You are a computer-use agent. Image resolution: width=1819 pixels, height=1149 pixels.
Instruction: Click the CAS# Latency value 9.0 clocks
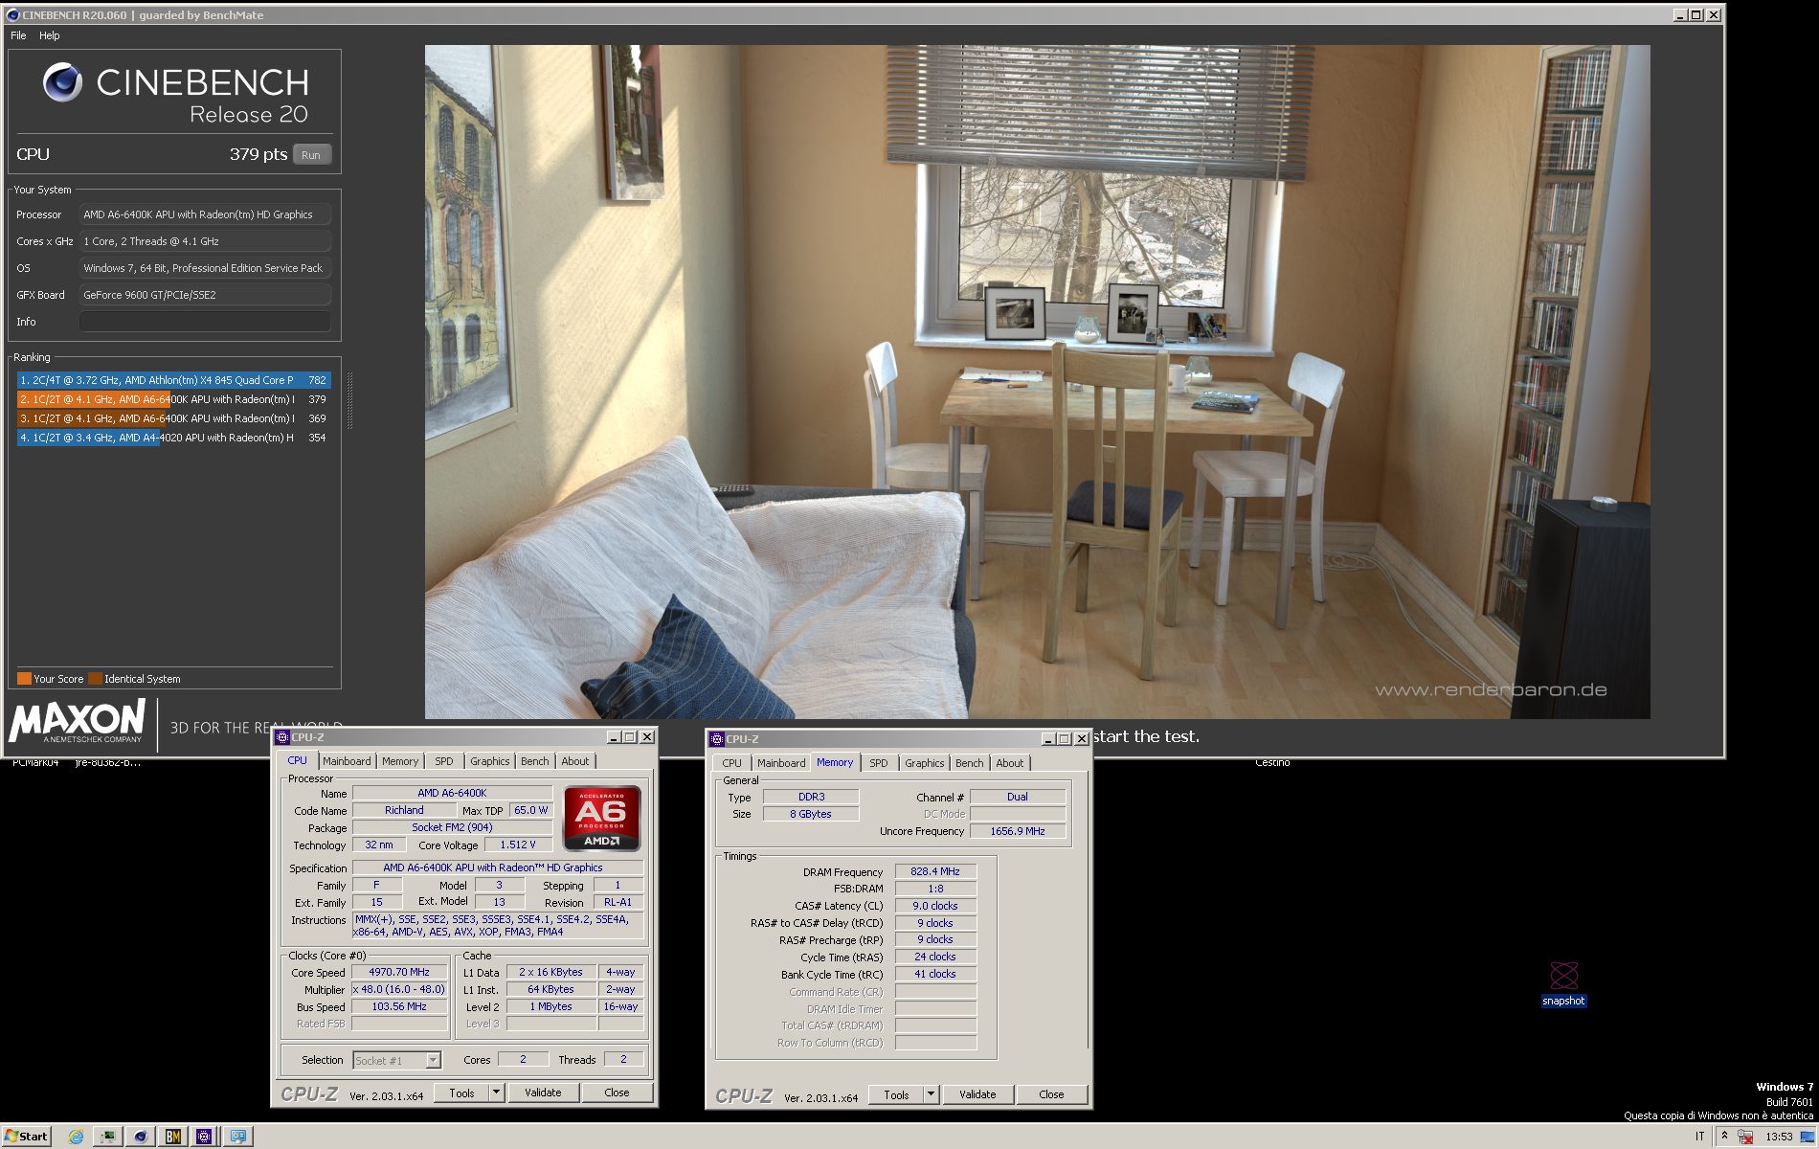[935, 906]
